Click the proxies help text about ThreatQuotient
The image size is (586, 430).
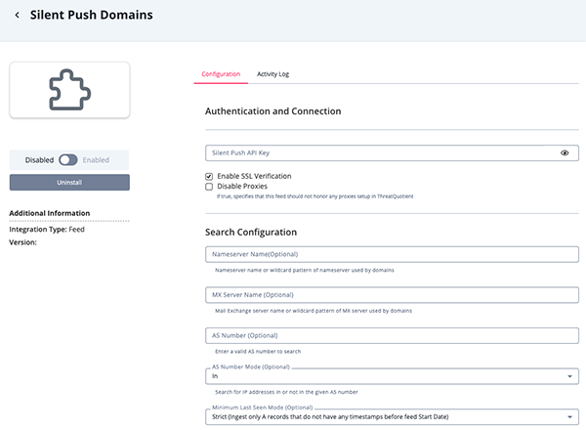(315, 196)
